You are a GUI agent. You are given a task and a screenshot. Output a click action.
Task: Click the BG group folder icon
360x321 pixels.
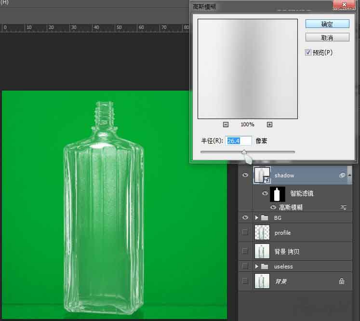(264, 218)
